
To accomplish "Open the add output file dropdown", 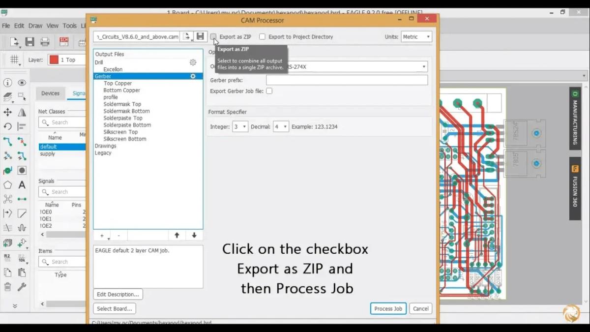I will pos(102,236).
